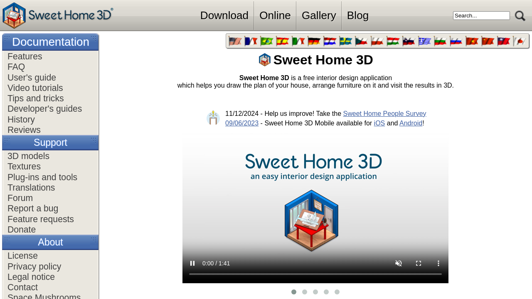Select the Brazilian flag language

pyautogui.click(x=267, y=41)
